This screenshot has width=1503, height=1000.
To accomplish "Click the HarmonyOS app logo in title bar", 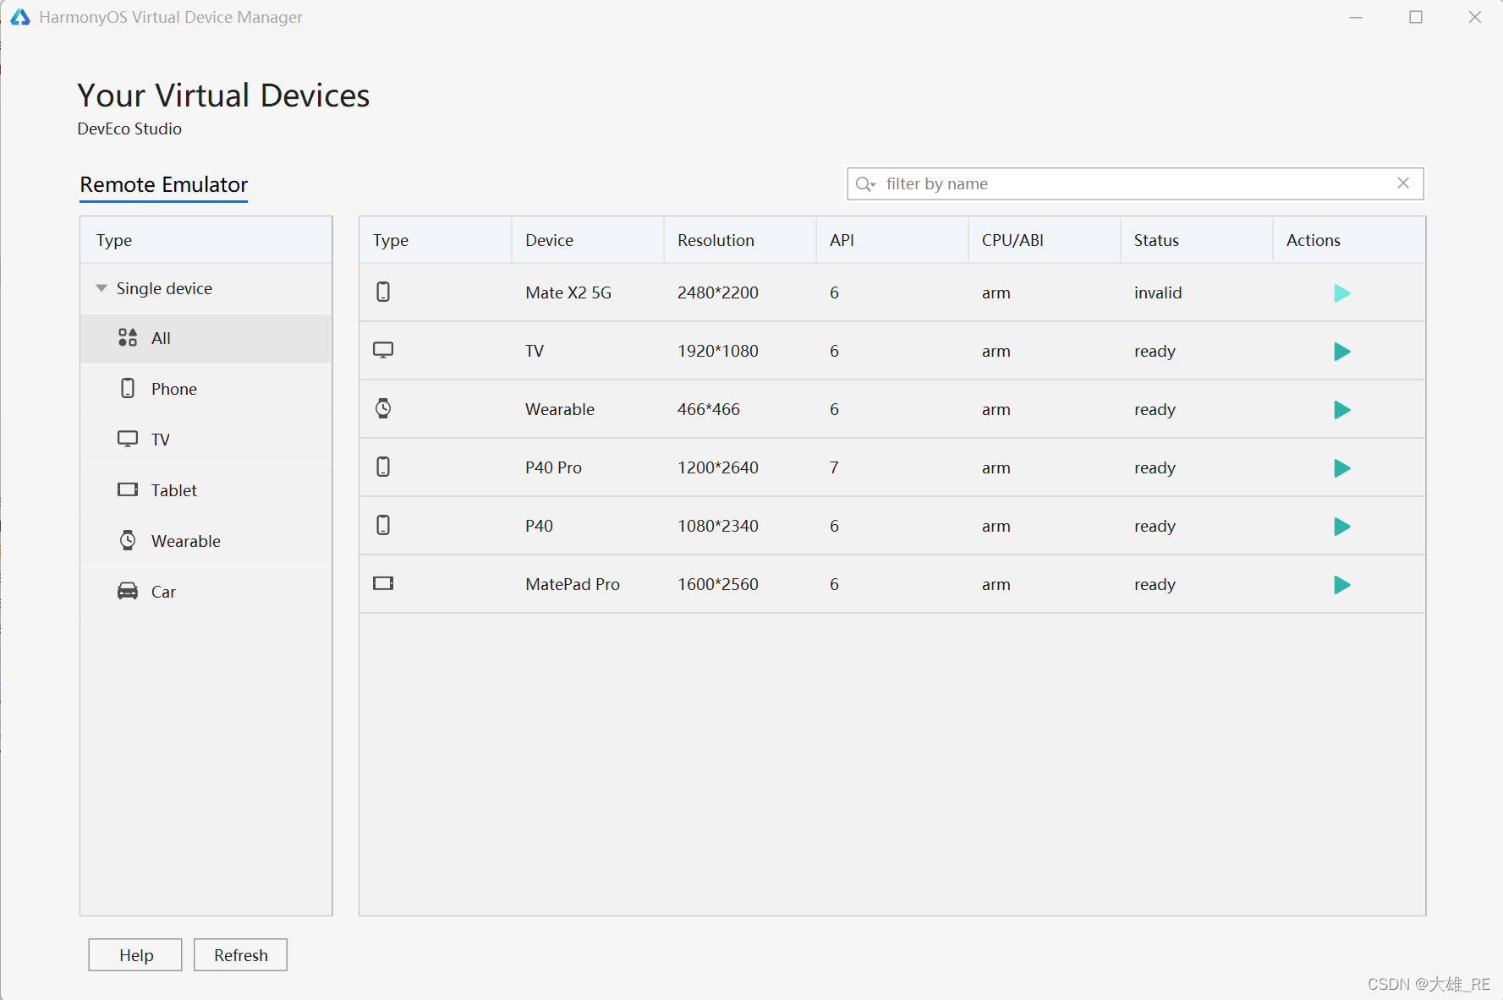I will [x=20, y=17].
